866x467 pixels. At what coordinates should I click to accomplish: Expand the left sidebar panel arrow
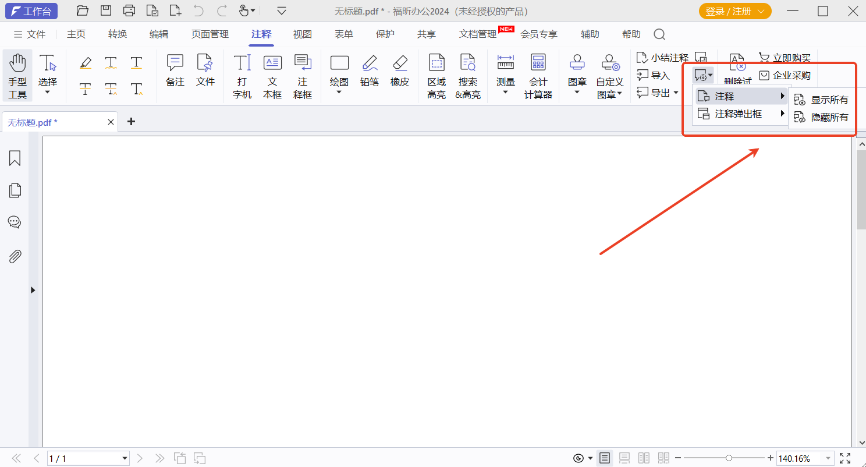tap(33, 290)
